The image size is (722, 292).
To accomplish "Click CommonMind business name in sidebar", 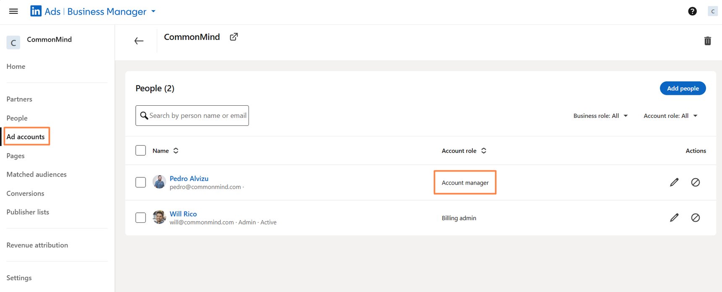I will point(49,39).
